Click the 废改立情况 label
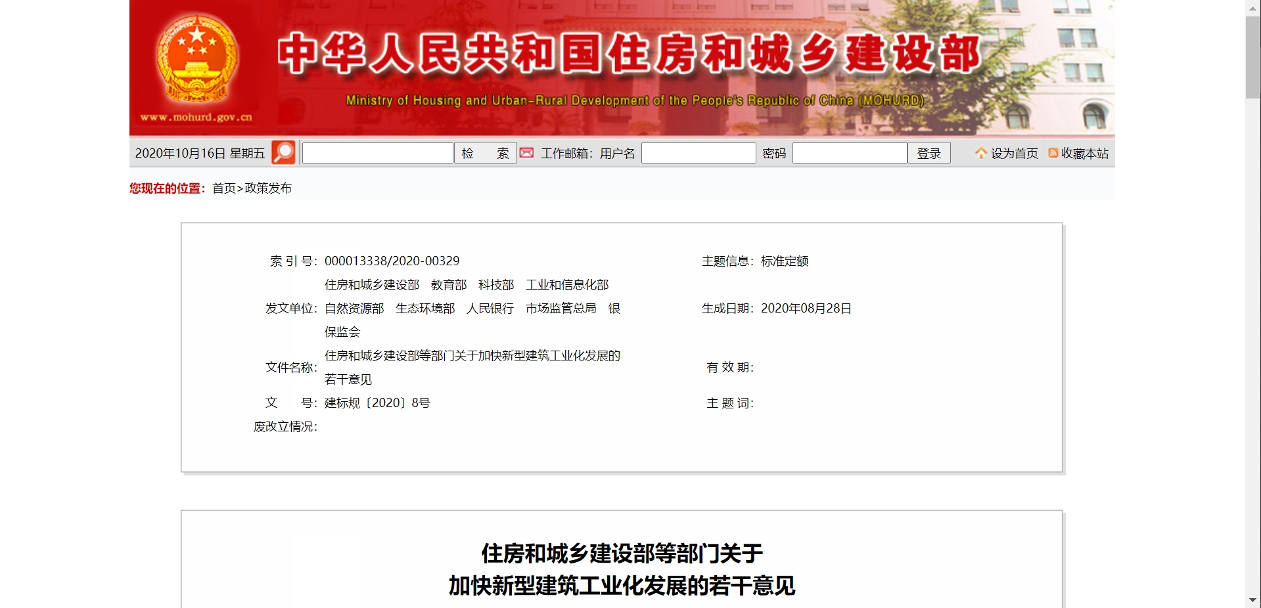 click(285, 427)
